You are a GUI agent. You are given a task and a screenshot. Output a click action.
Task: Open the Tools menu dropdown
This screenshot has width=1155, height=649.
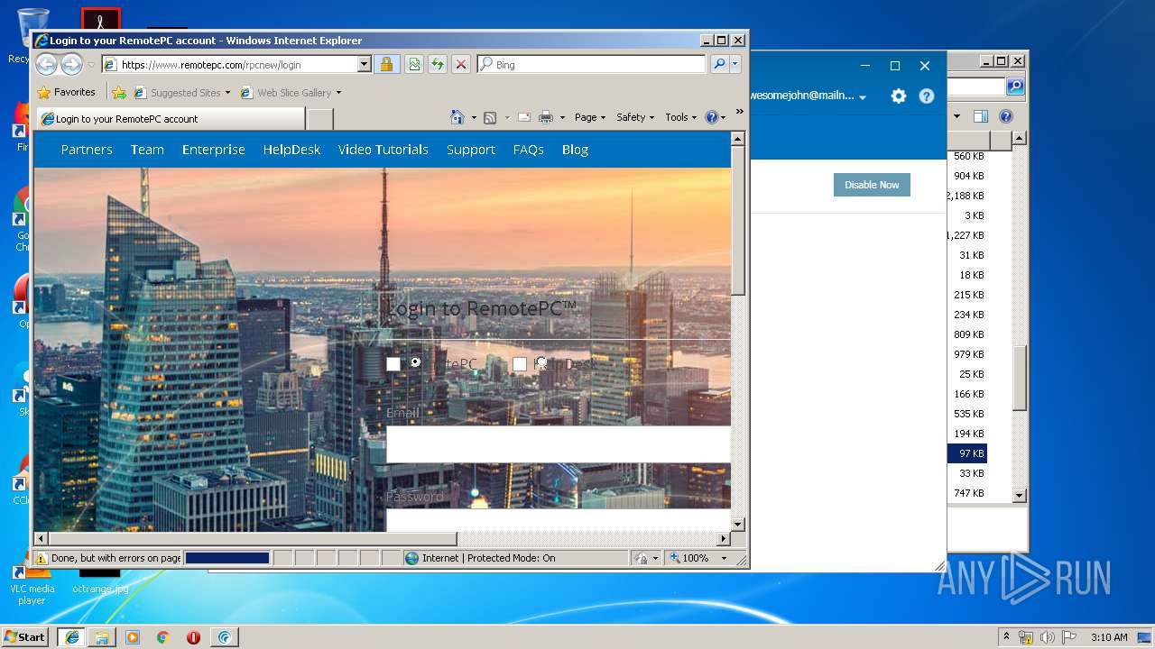(x=680, y=117)
